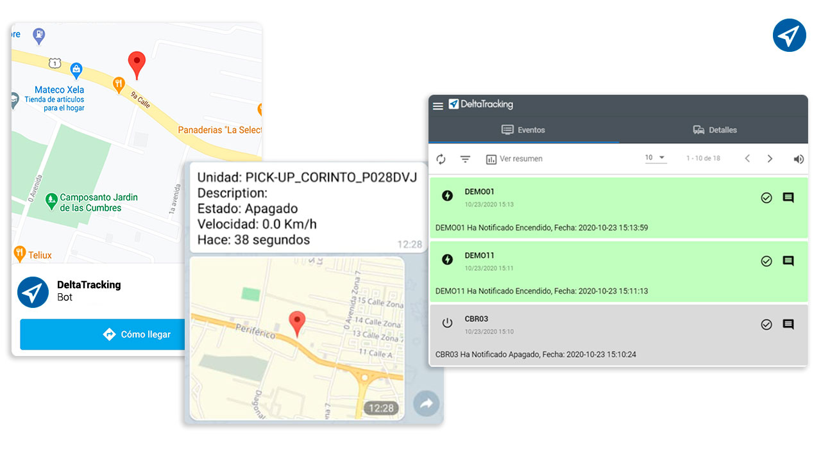Image resolution: width=821 pixels, height=461 pixels.
Task: Select the DEMO01 event title
Action: tap(480, 192)
